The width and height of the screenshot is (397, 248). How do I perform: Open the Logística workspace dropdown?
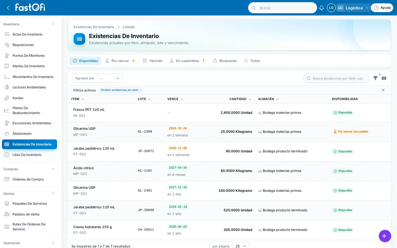pyautogui.click(x=353, y=8)
